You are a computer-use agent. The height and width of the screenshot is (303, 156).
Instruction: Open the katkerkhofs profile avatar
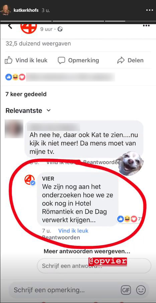click(5, 10)
